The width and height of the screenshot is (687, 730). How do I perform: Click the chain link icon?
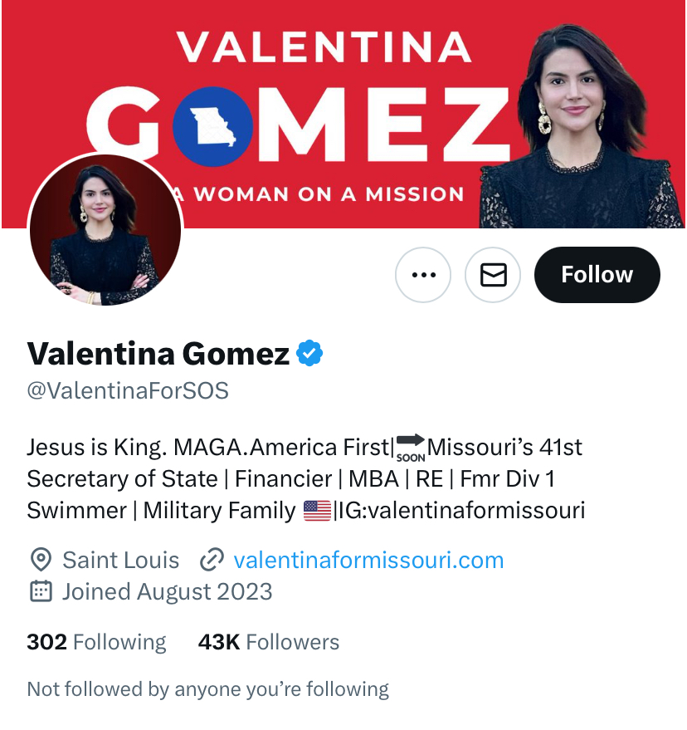[212, 560]
